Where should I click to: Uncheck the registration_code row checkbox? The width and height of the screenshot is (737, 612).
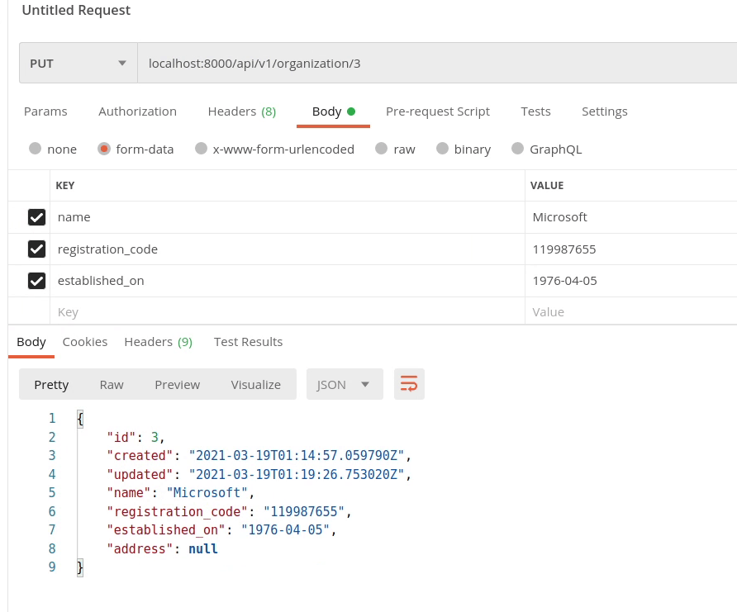[x=36, y=249]
